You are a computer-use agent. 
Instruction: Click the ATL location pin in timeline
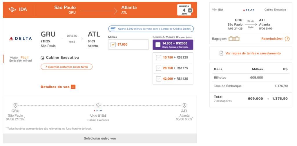[x=184, y=105]
